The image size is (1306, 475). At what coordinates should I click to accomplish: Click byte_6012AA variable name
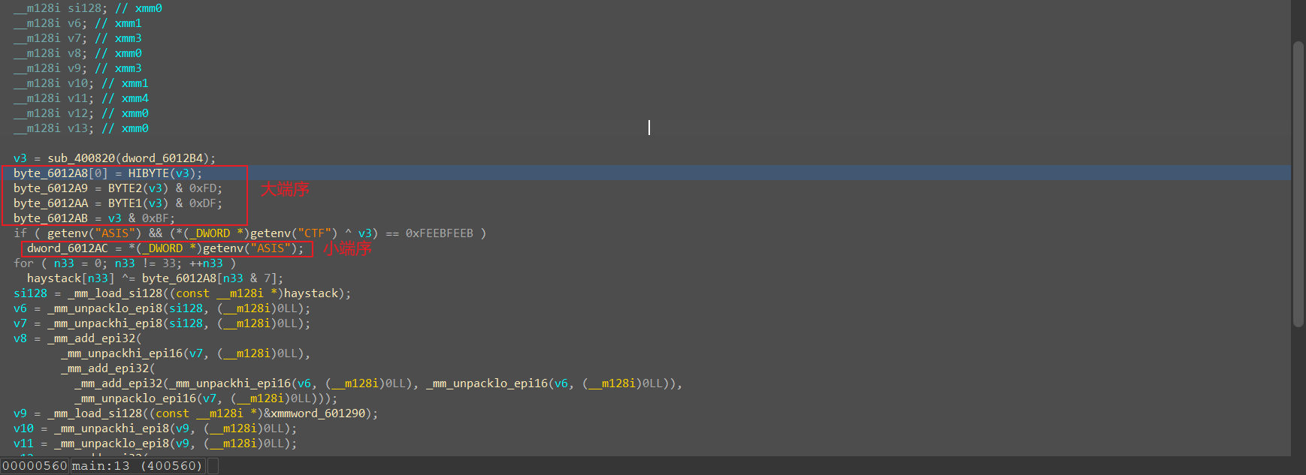(50, 203)
